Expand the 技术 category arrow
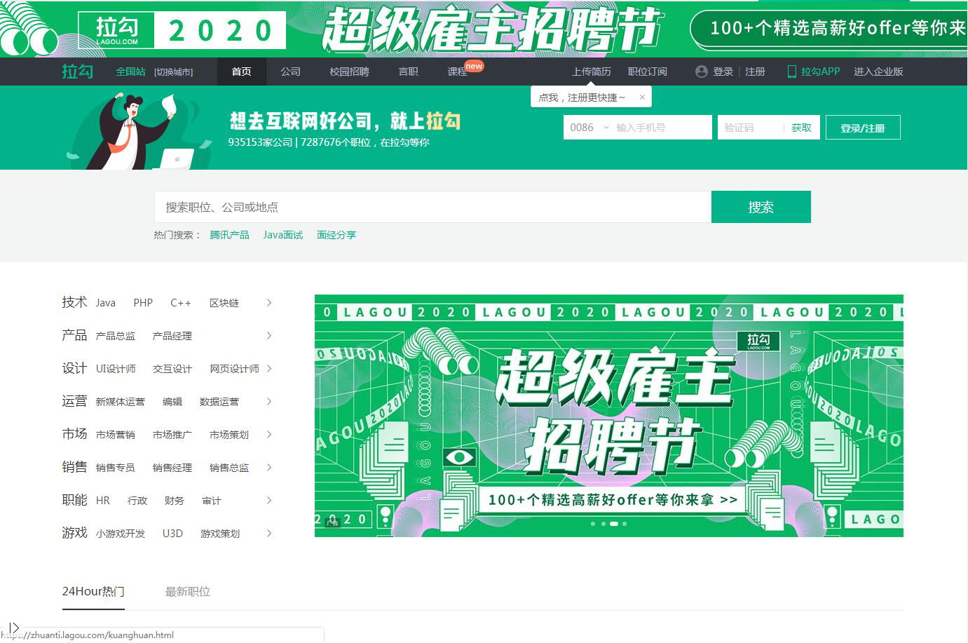Image resolution: width=968 pixels, height=643 pixels. pyautogui.click(x=269, y=303)
